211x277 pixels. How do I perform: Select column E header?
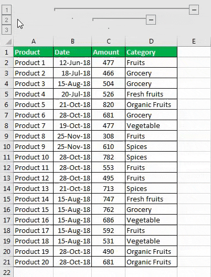(x=194, y=41)
